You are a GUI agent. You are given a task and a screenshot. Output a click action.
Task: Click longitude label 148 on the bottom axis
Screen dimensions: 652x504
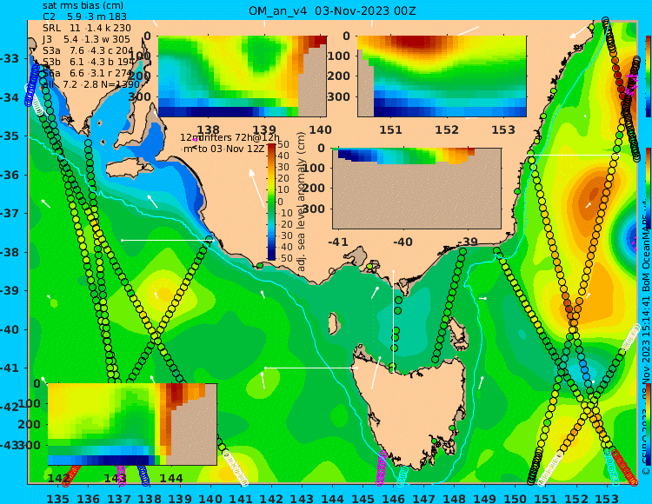click(x=455, y=498)
